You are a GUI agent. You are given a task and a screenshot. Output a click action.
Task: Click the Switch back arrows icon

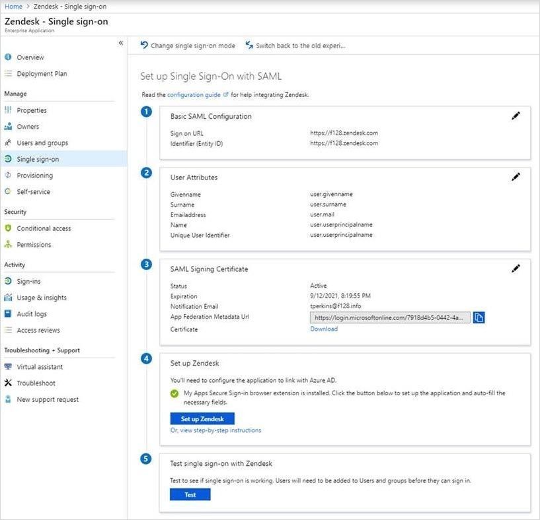[249, 45]
